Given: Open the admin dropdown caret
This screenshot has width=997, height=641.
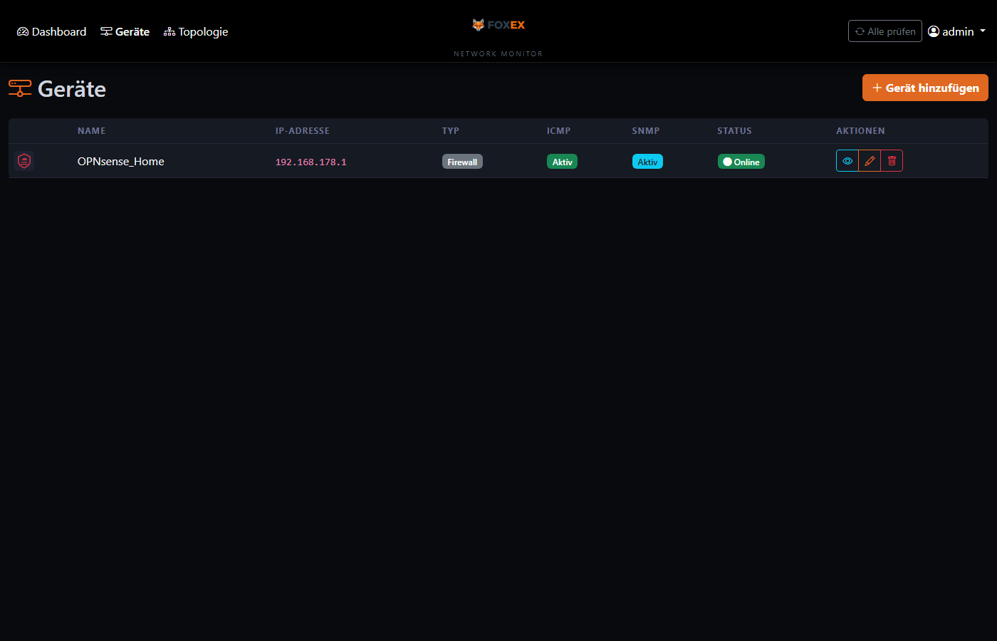Looking at the screenshot, I should (x=983, y=31).
